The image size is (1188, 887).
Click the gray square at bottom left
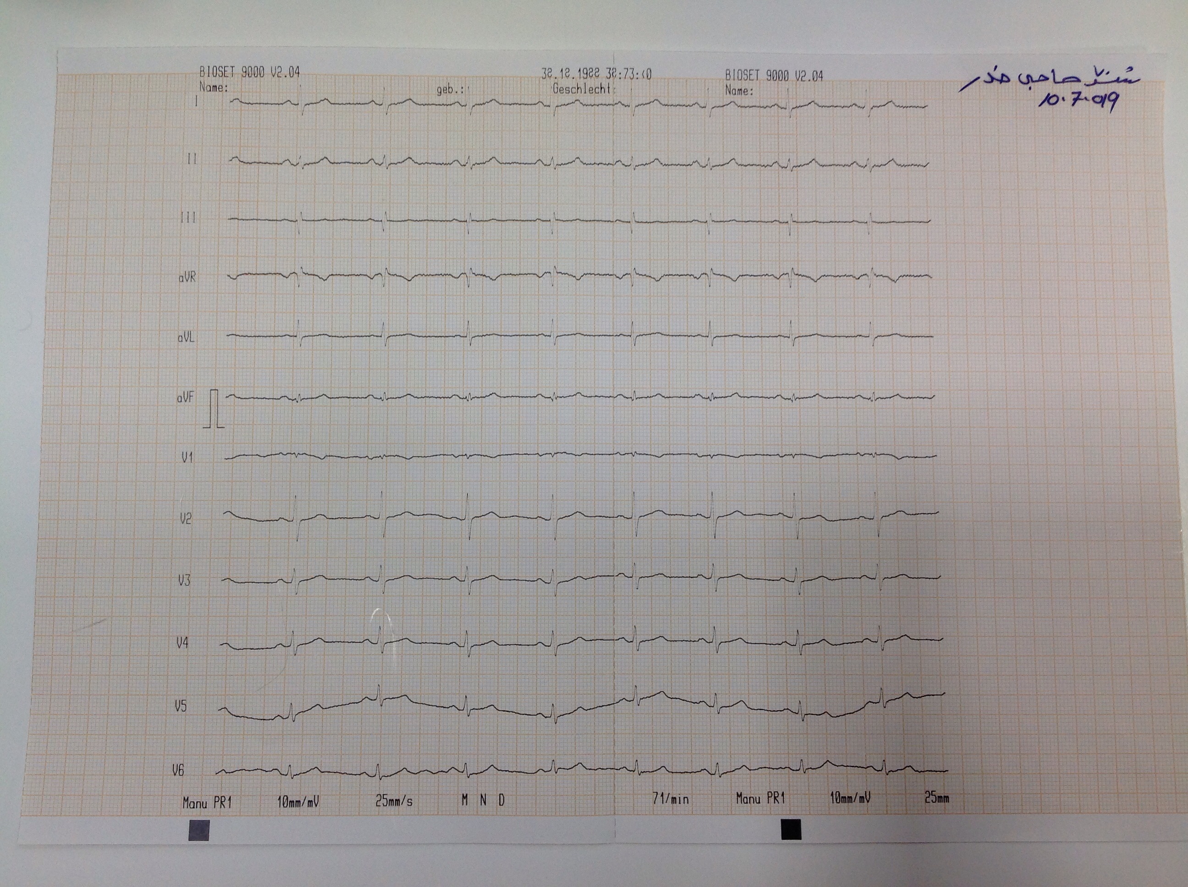pos(199,830)
